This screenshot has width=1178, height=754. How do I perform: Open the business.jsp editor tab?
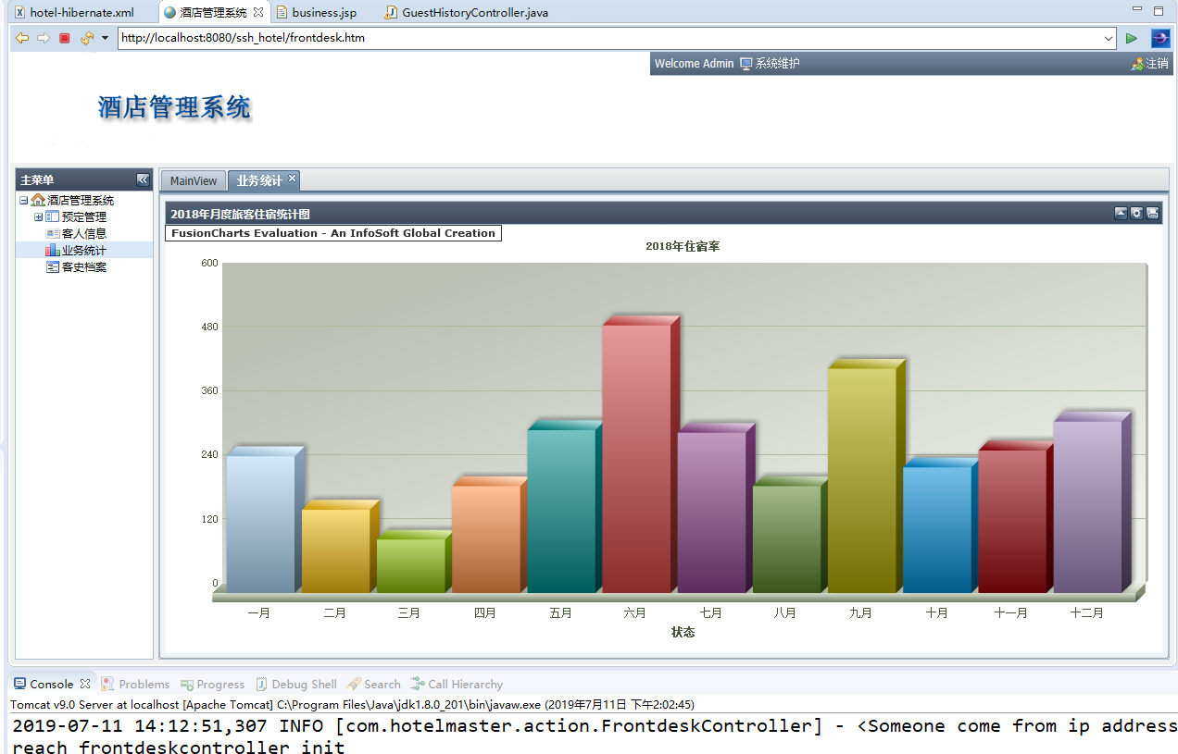tap(323, 13)
